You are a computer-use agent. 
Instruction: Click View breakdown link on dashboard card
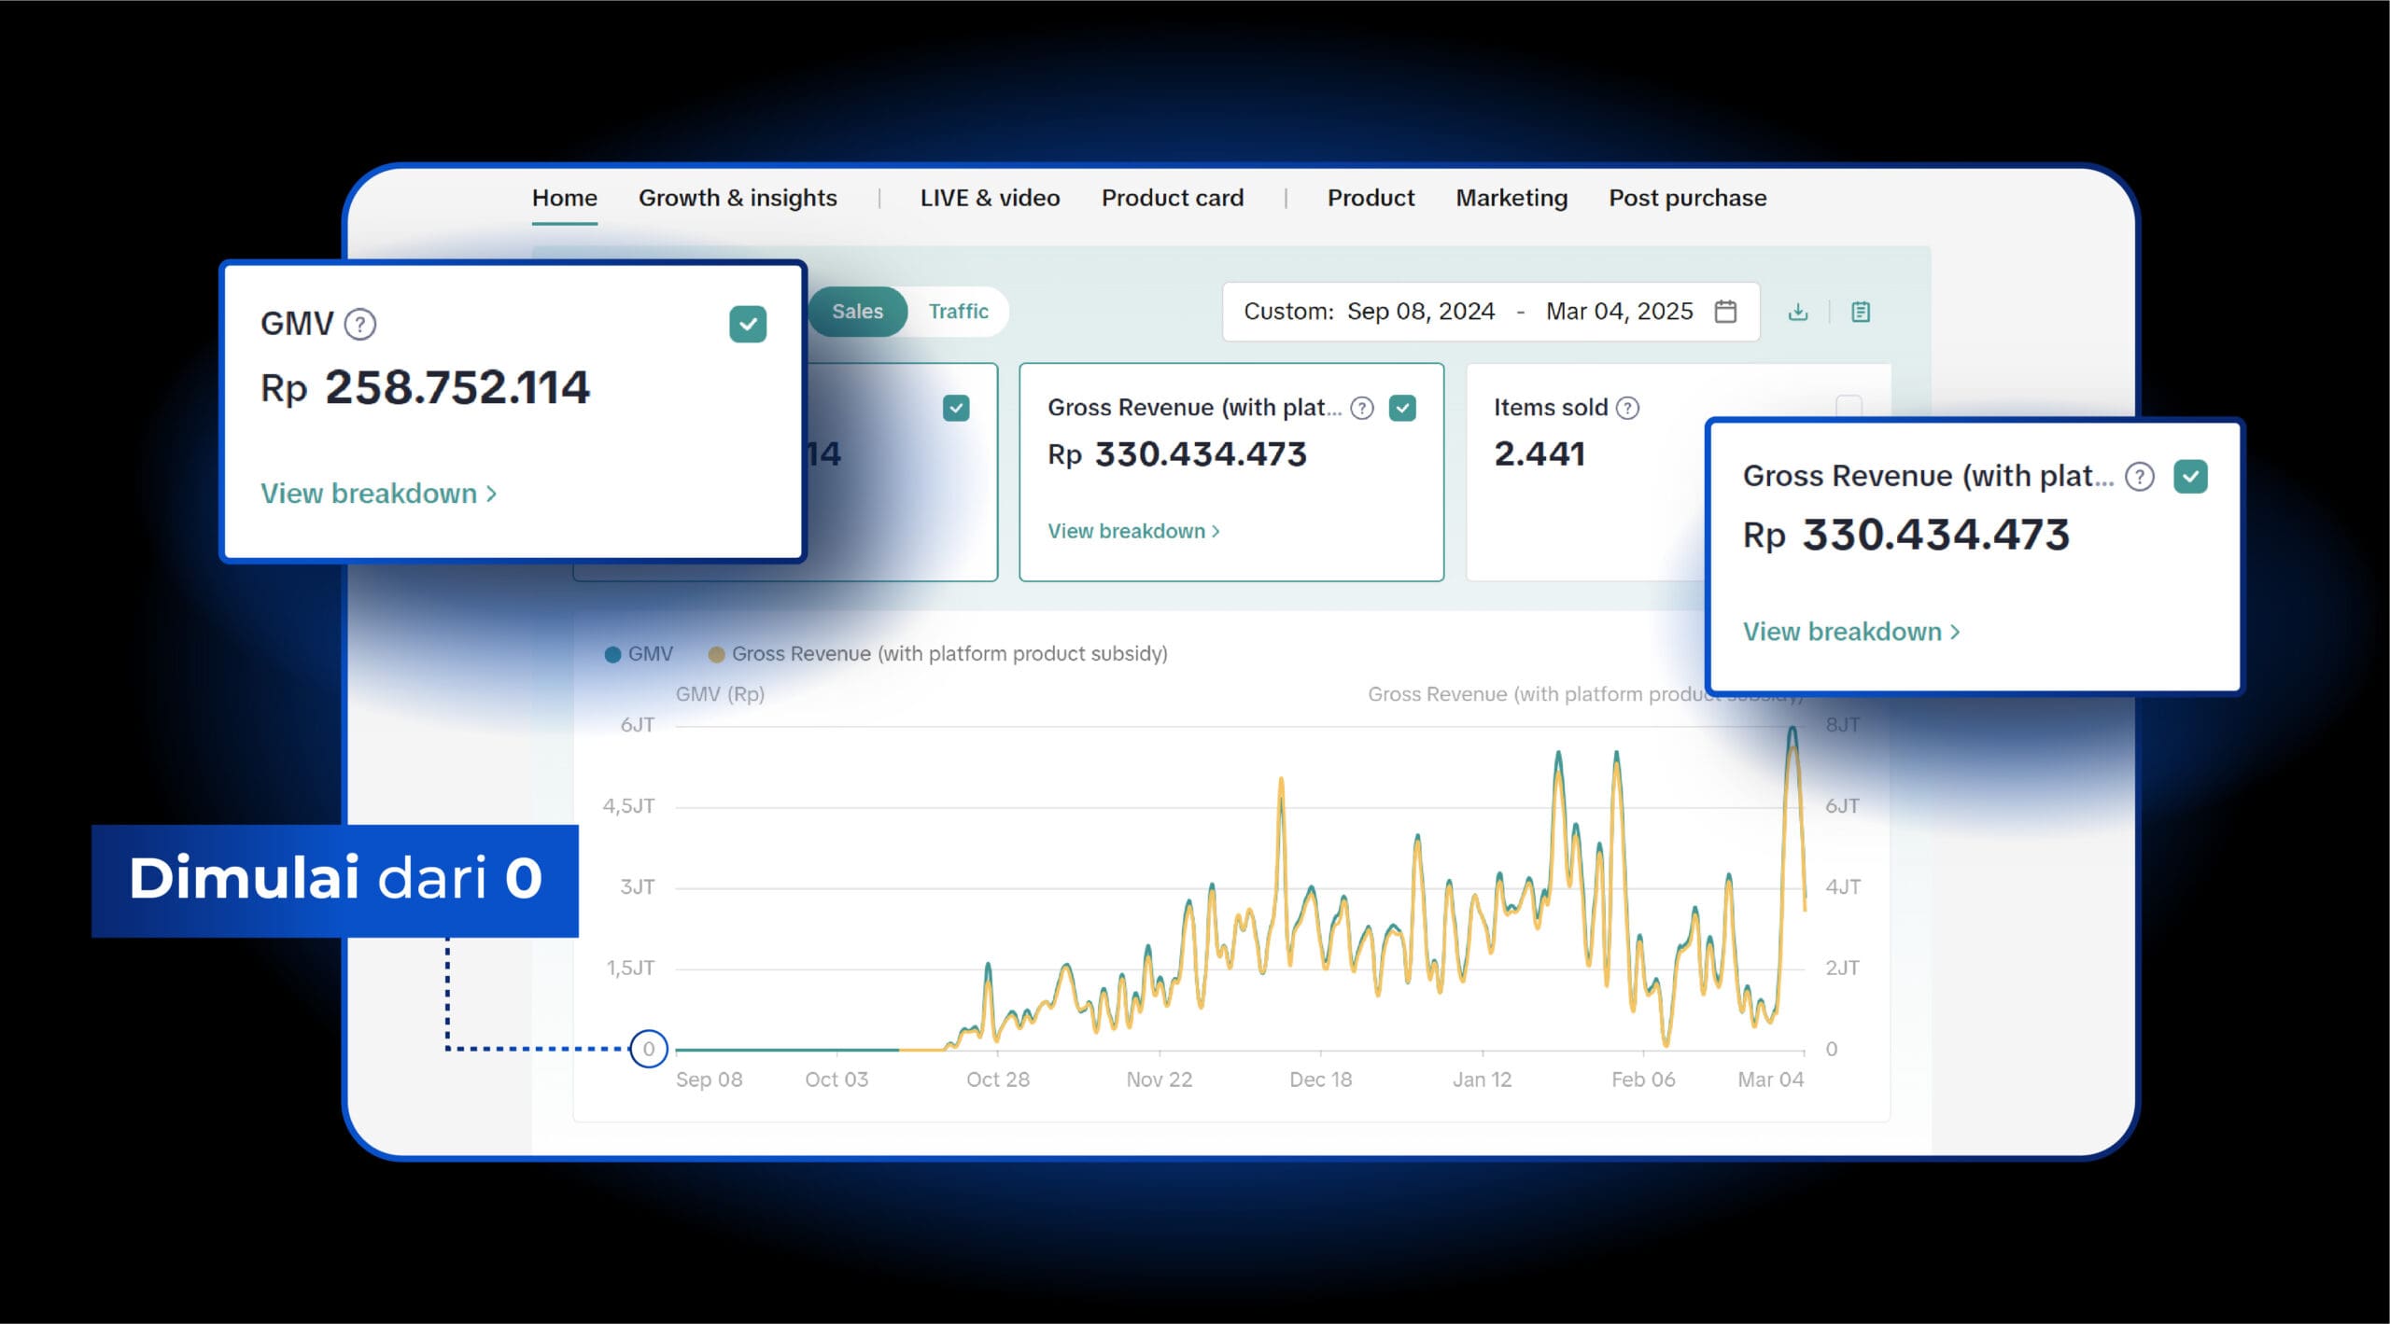tap(1133, 531)
